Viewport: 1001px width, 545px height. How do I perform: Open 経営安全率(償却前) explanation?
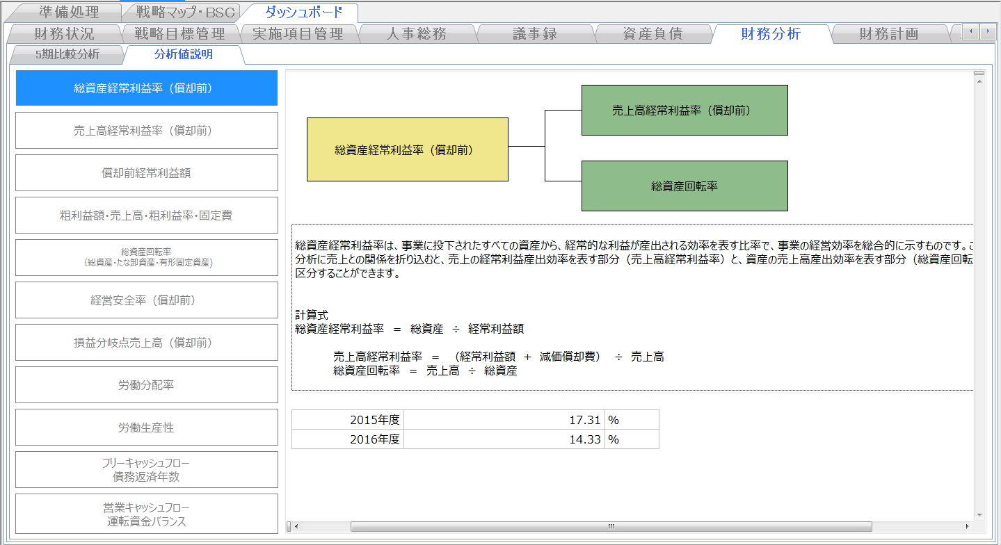(147, 300)
